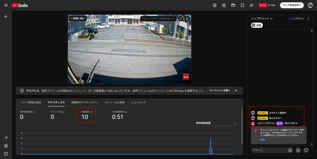This screenshot has height=159, width=317.
Task: Click the 目標 goal button
Action: point(257,25)
